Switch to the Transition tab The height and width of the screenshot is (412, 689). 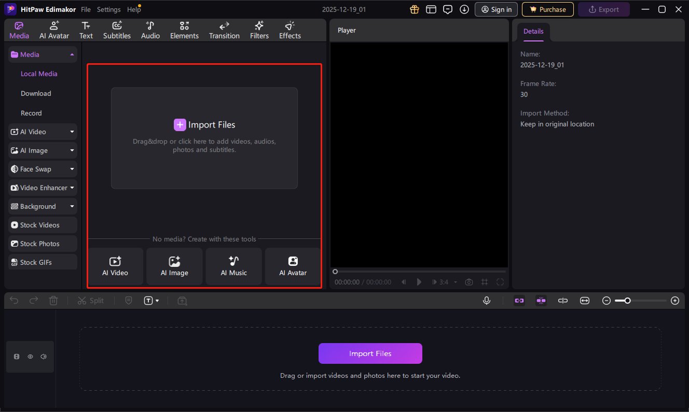(x=224, y=30)
